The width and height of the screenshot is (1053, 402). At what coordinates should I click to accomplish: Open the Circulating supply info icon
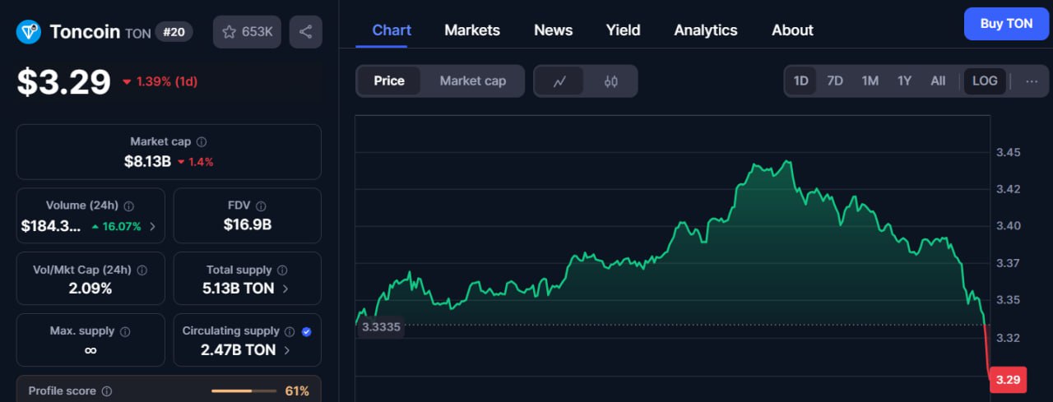(290, 332)
